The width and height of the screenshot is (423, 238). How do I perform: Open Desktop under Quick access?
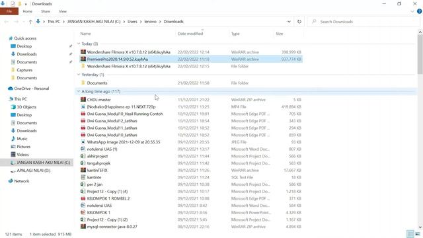tap(24, 46)
